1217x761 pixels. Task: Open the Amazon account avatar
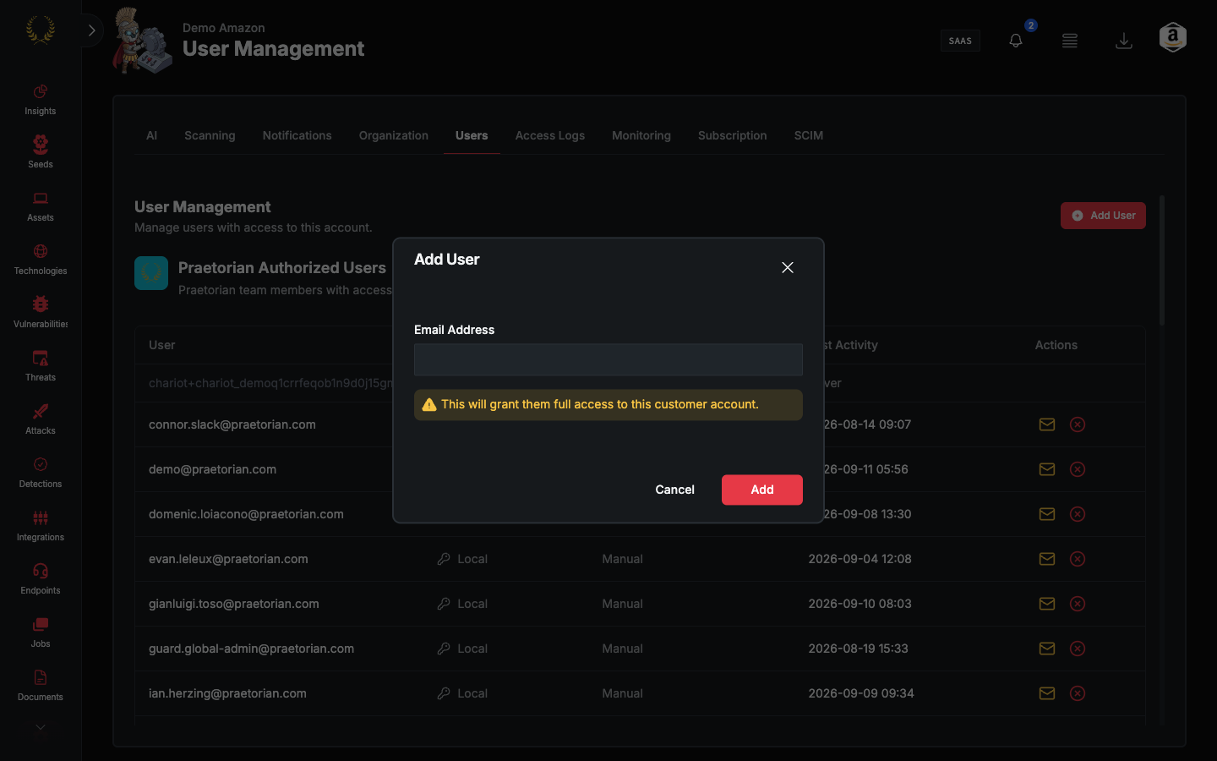pyautogui.click(x=1173, y=37)
